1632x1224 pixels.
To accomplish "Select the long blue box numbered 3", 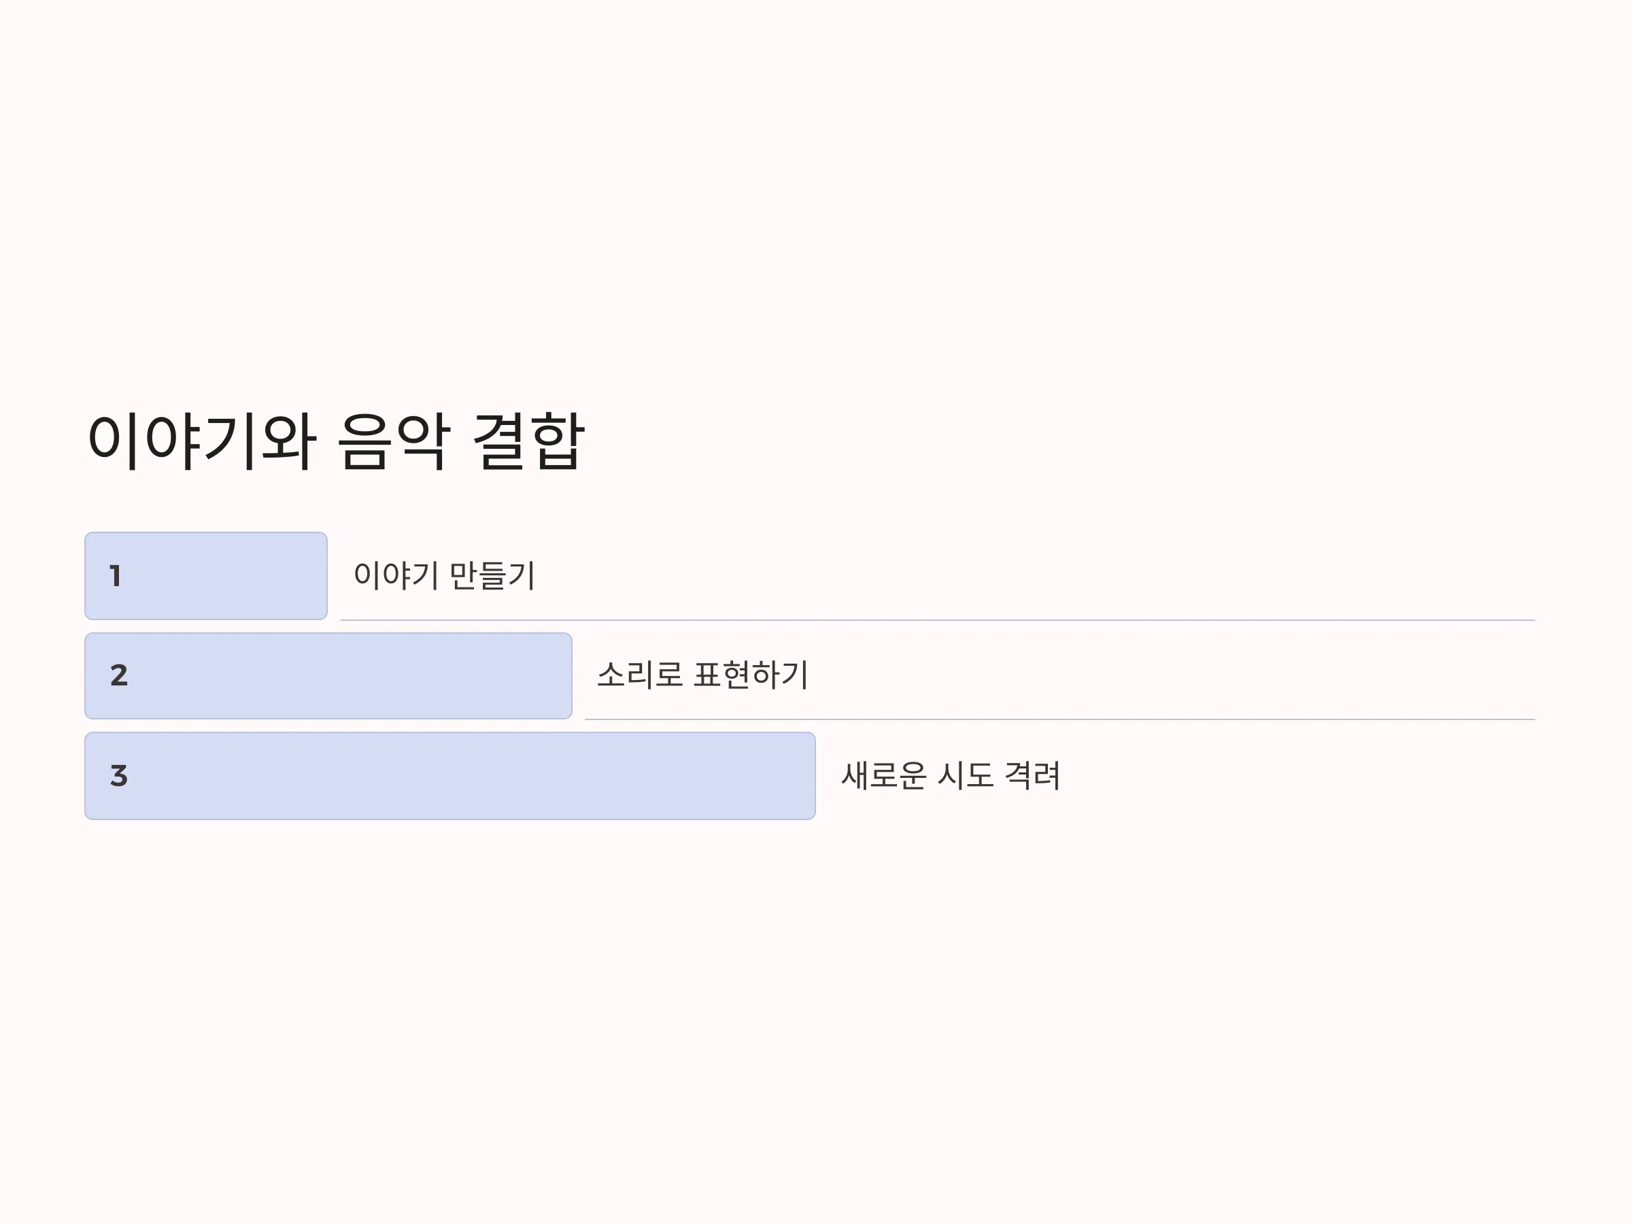I will click(450, 776).
